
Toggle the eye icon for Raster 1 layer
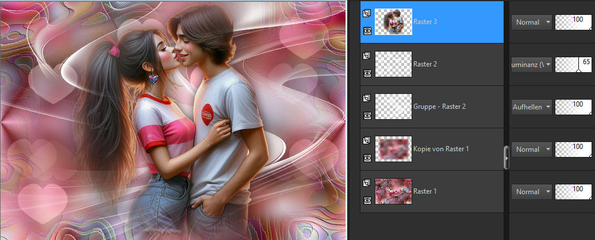367,200
